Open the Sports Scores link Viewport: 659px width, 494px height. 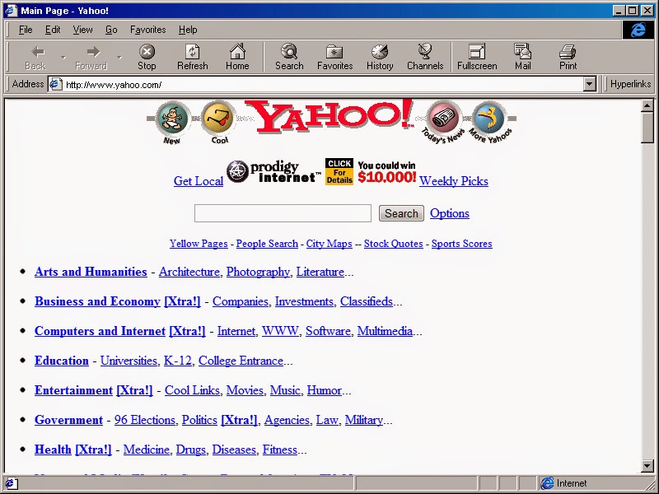462,244
